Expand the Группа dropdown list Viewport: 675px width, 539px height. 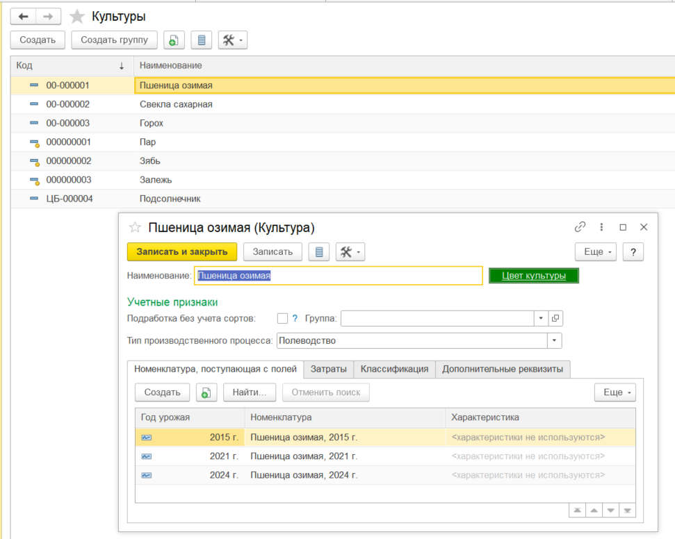tap(541, 318)
